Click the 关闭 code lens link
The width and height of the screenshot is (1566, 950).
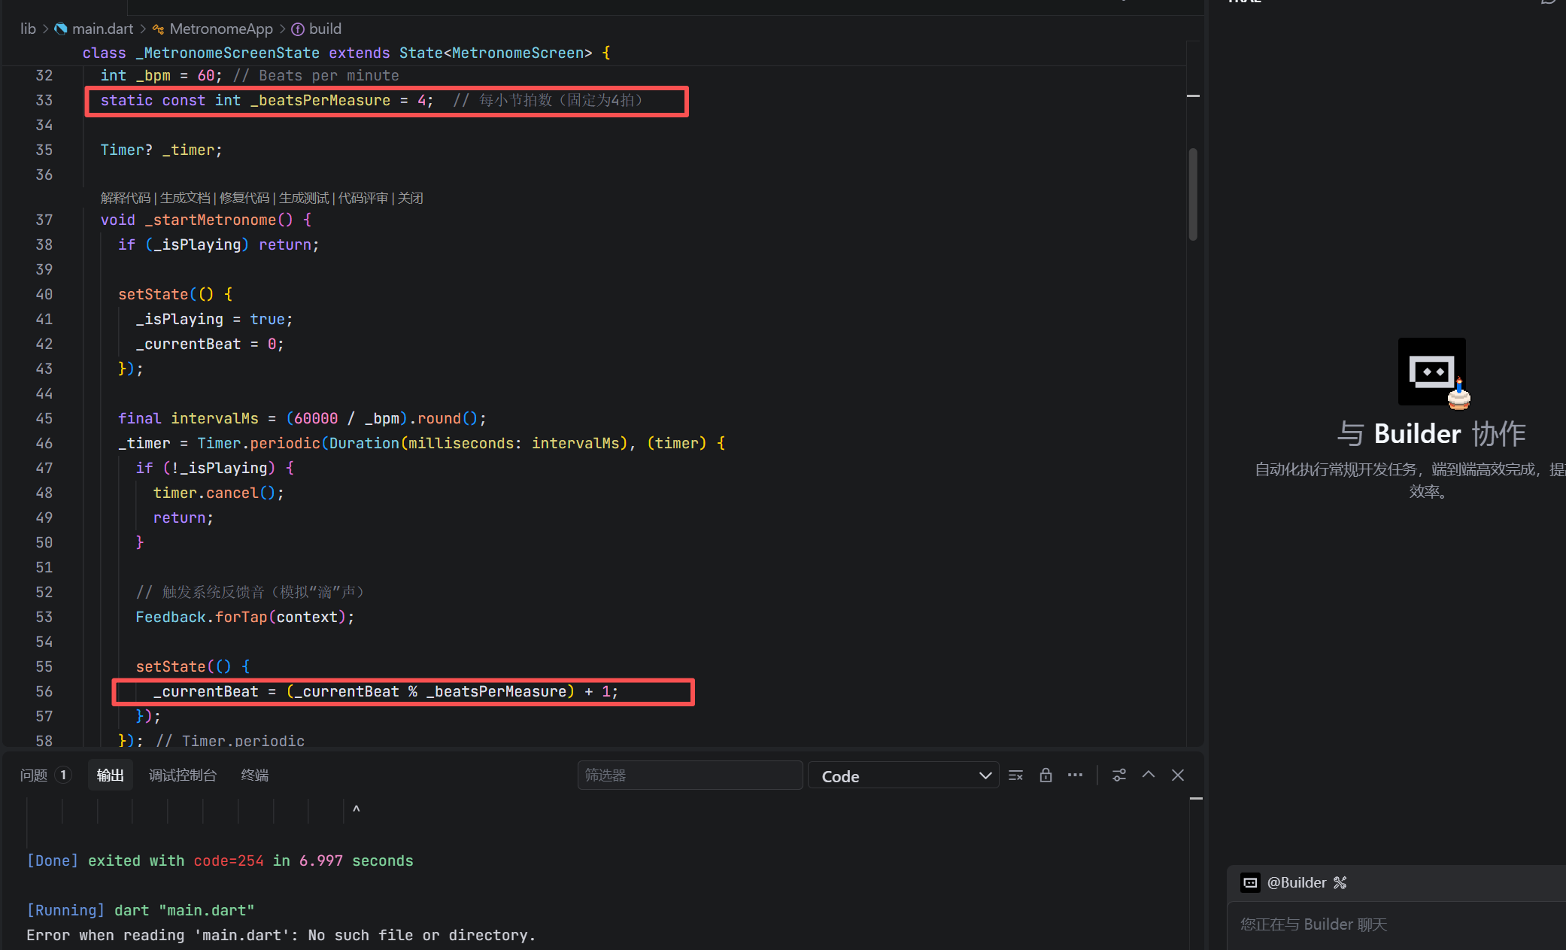411,198
